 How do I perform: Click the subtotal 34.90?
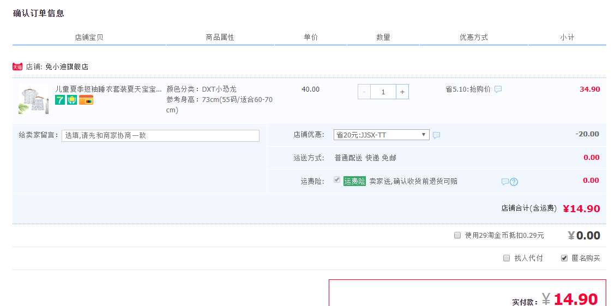[x=590, y=89]
